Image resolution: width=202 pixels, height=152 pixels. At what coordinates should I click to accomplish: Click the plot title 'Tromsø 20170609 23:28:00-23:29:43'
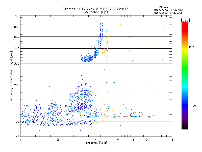pyautogui.click(x=96, y=9)
